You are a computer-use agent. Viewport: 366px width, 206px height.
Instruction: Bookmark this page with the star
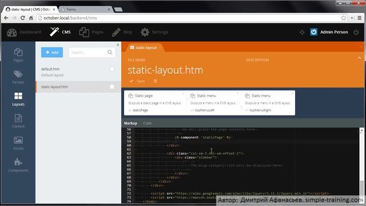343,18
